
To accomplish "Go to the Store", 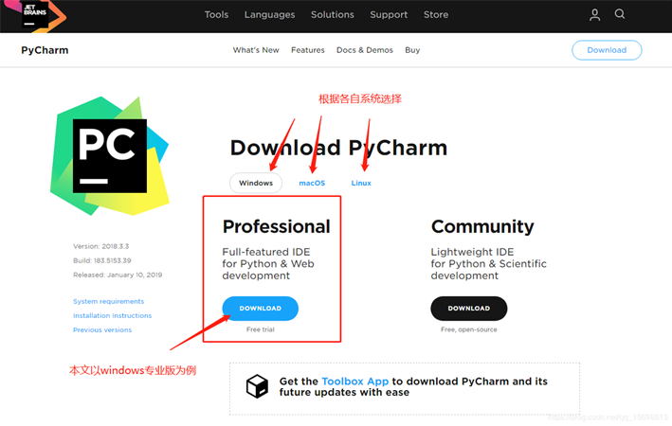I will tap(436, 14).
